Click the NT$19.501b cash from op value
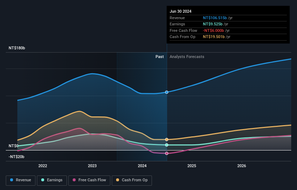The width and height of the screenshot is (297, 190). [214, 37]
